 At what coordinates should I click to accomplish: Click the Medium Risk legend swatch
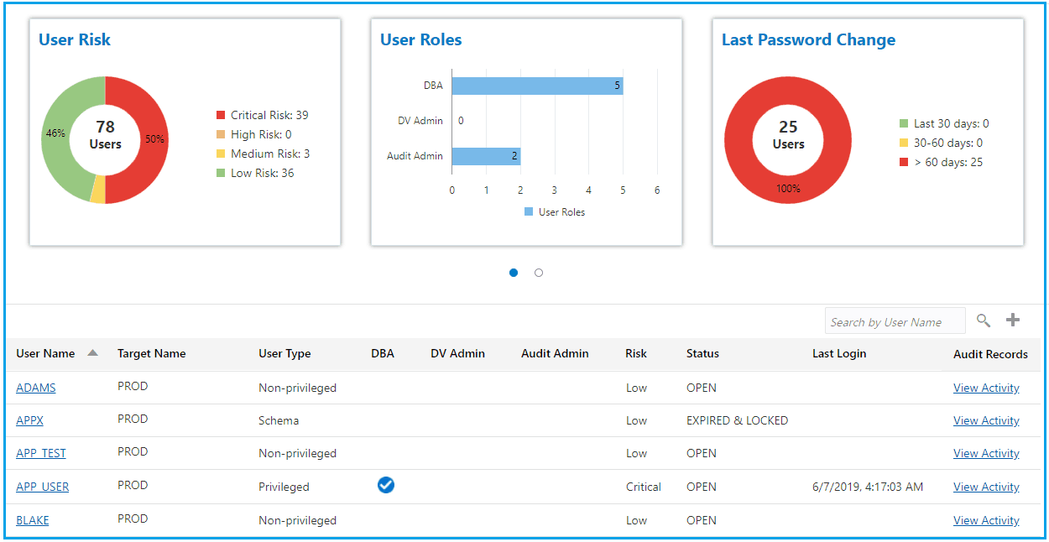coord(221,154)
